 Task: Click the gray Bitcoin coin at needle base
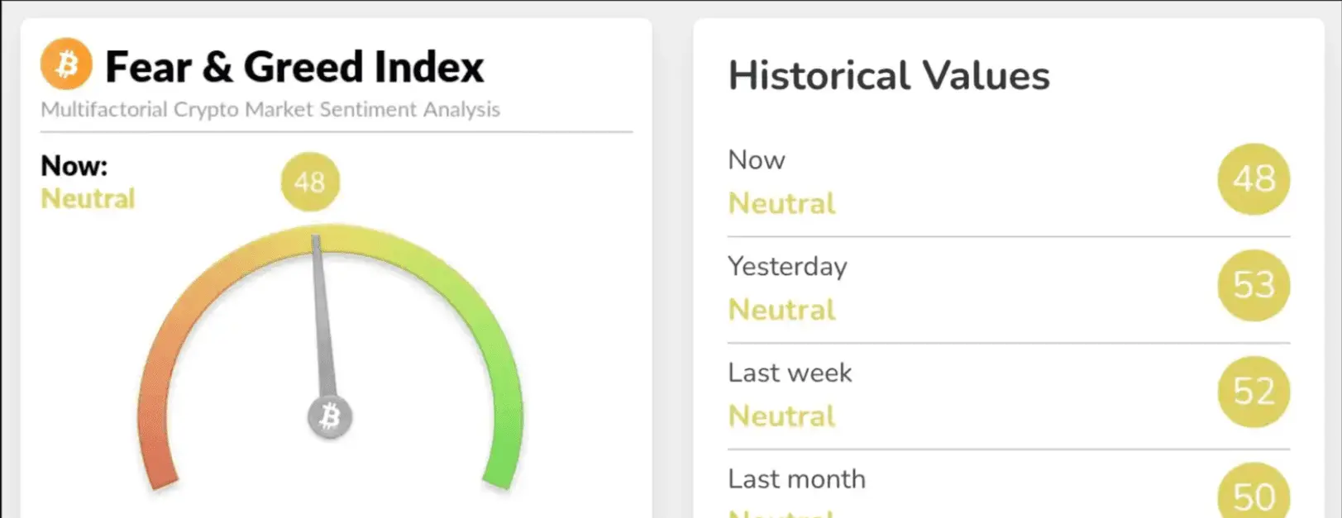click(x=330, y=416)
